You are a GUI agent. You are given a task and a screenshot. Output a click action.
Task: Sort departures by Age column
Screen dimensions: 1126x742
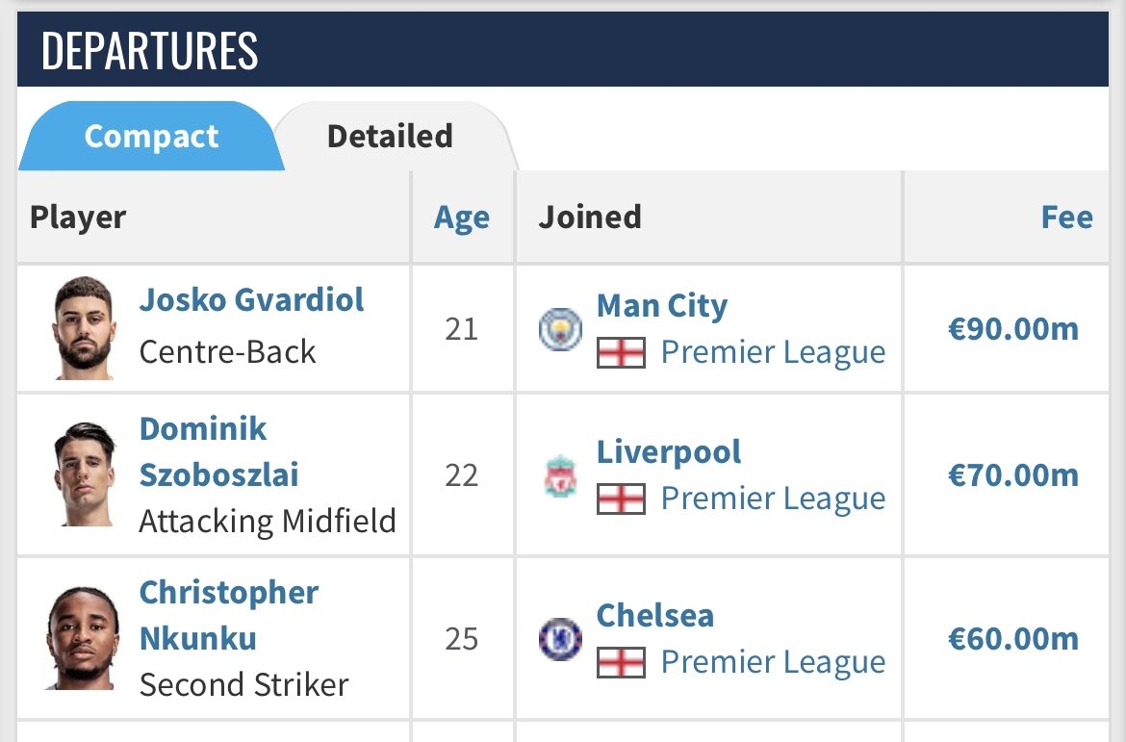462,217
